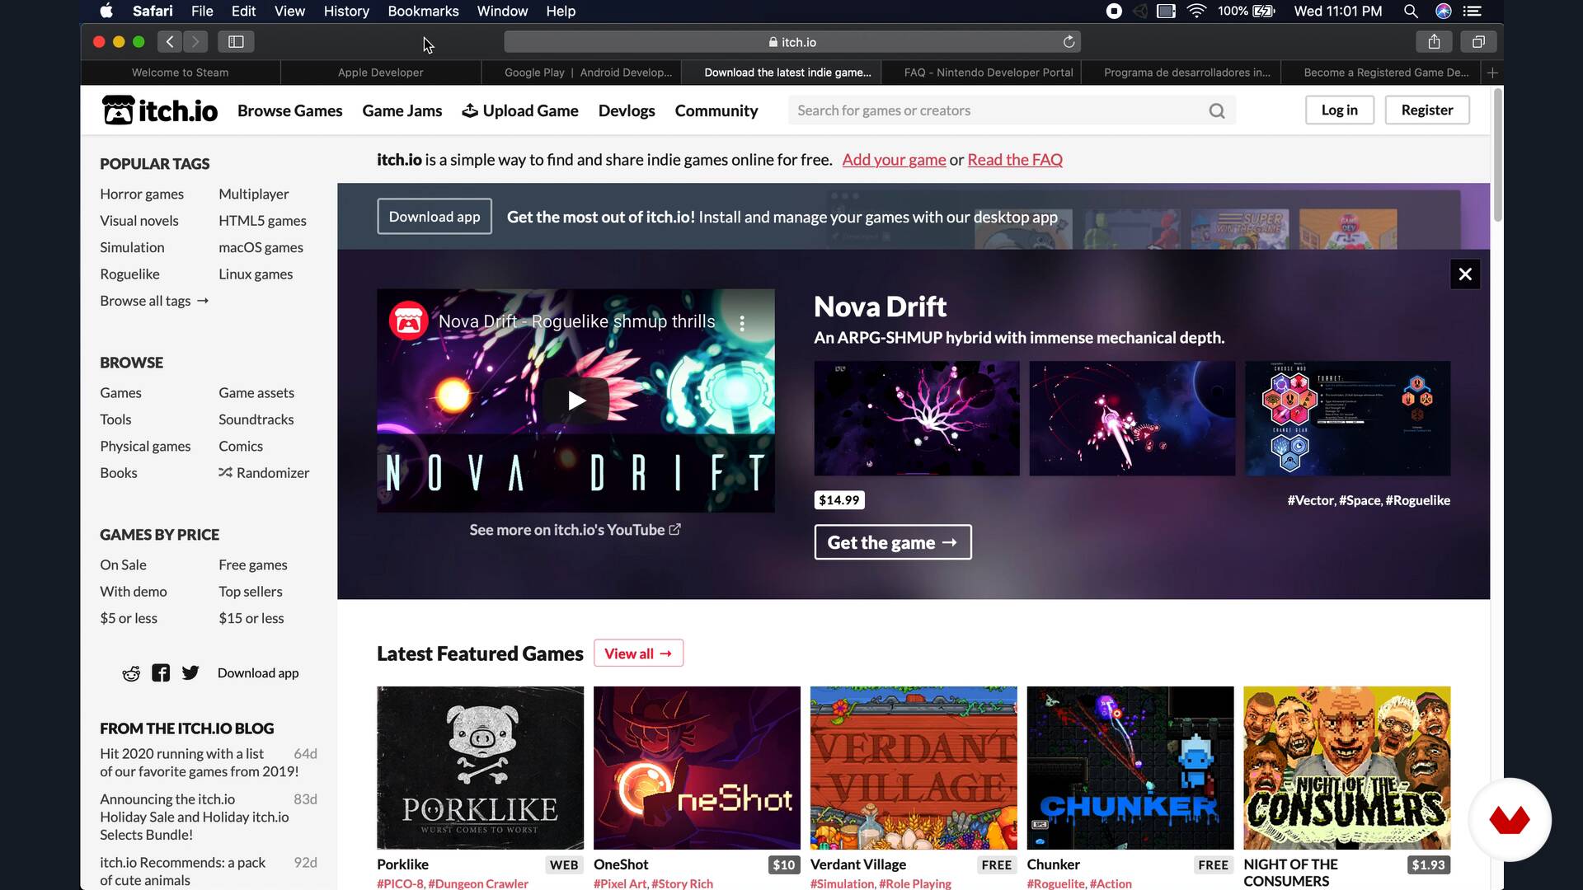Select Roguelike tag in sidebar
This screenshot has height=890, width=1583.
click(129, 274)
